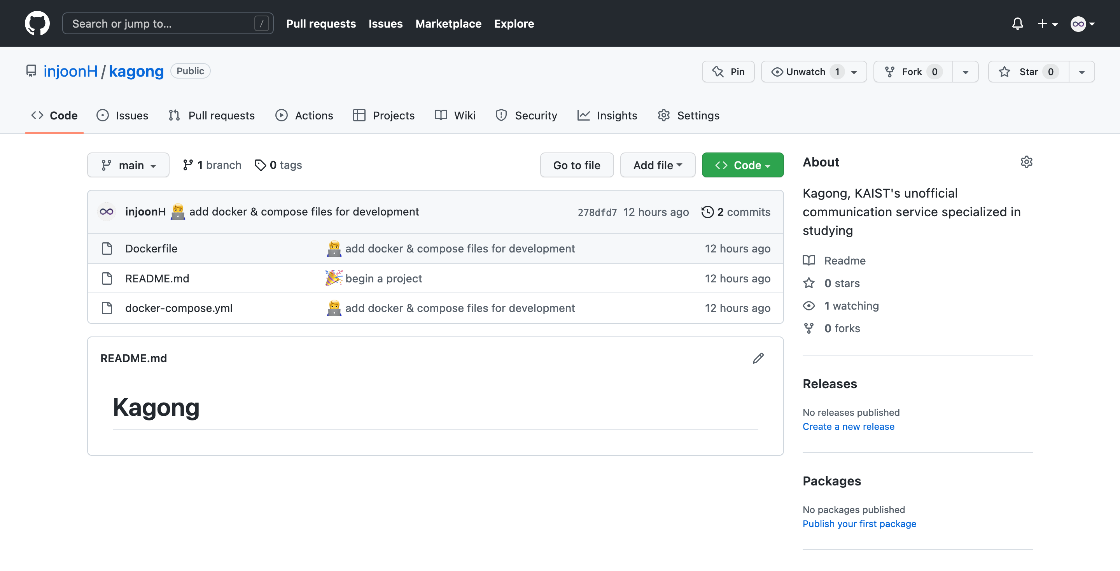Open the Add file dropdown
The height and width of the screenshot is (571, 1120).
657,165
